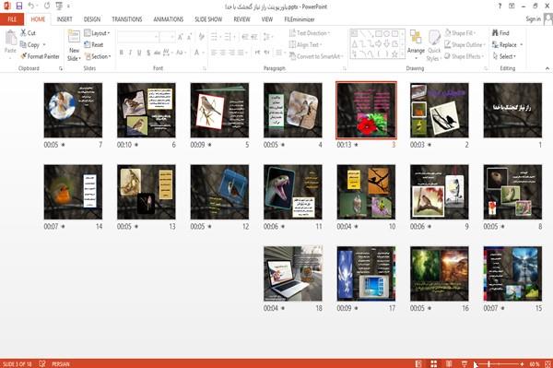Screen dimensions: 553x368
Task: Click Align Text button
Action: [305, 45]
